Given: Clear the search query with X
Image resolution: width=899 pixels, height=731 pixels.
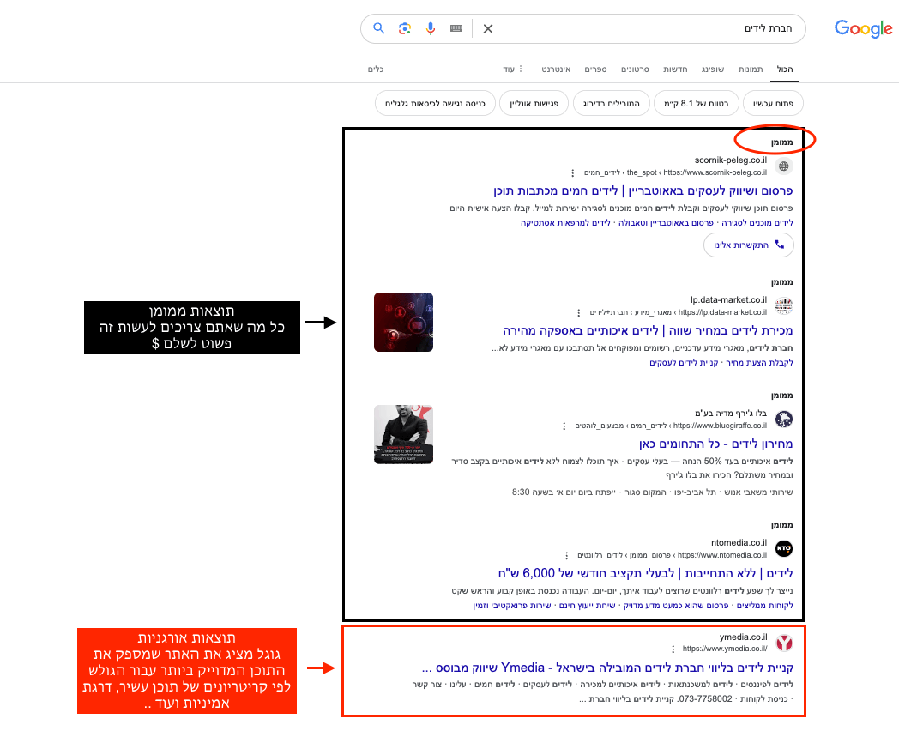Looking at the screenshot, I should pyautogui.click(x=488, y=28).
